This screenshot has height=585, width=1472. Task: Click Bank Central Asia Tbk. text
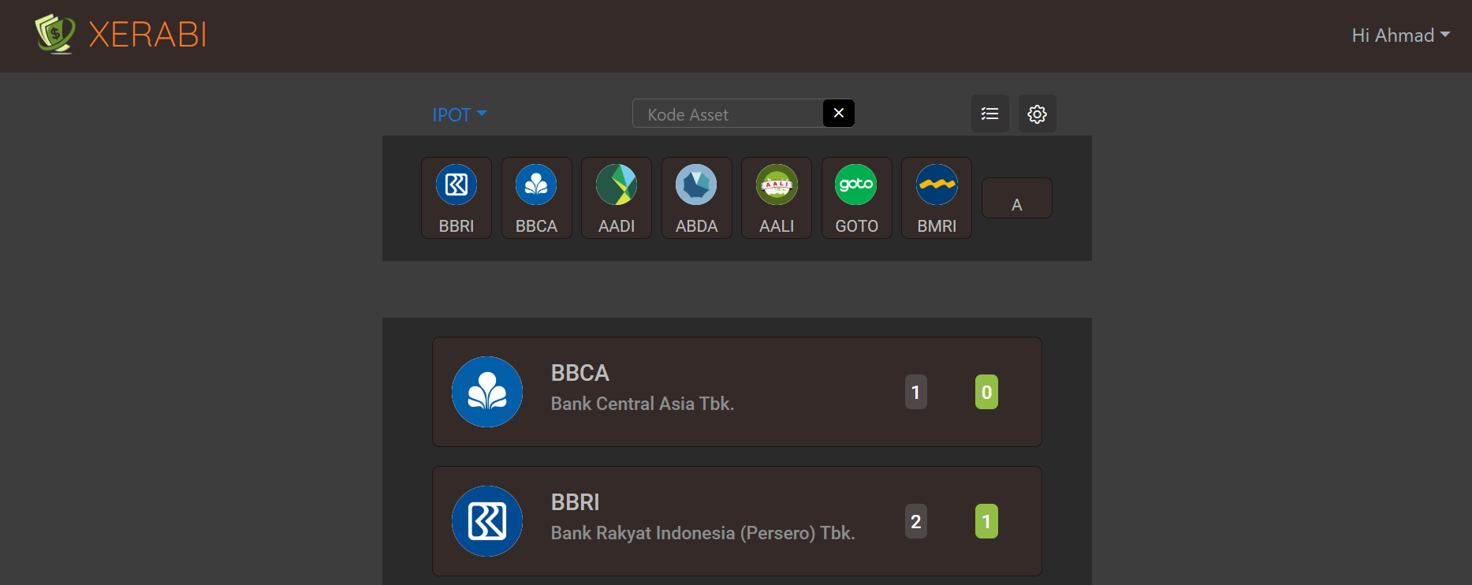[643, 404]
